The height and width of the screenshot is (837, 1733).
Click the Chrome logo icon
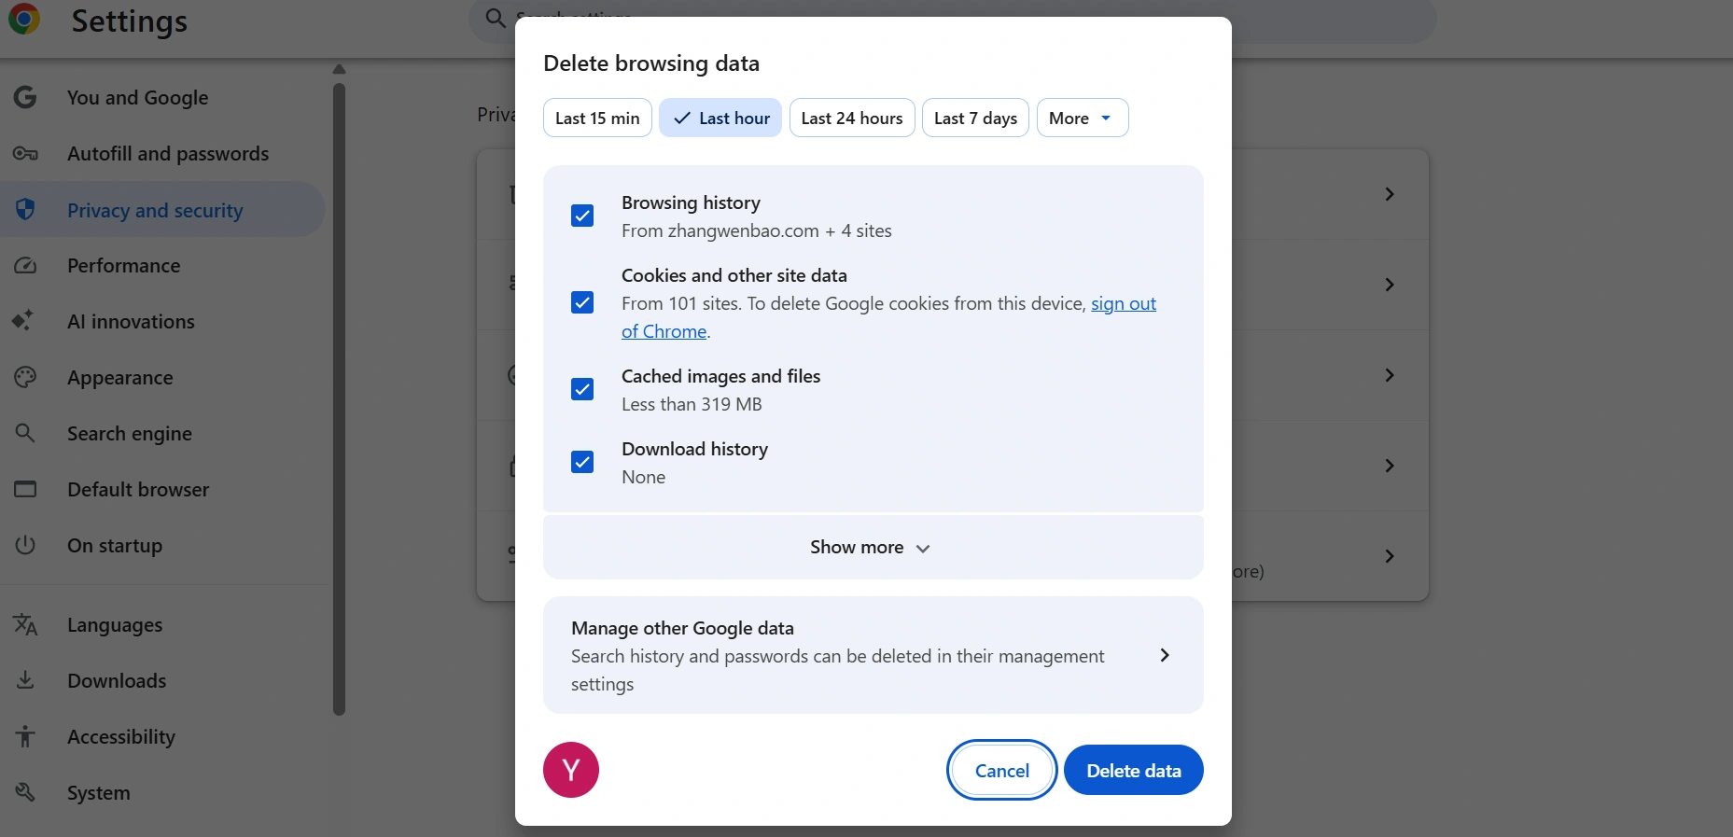pos(24,19)
